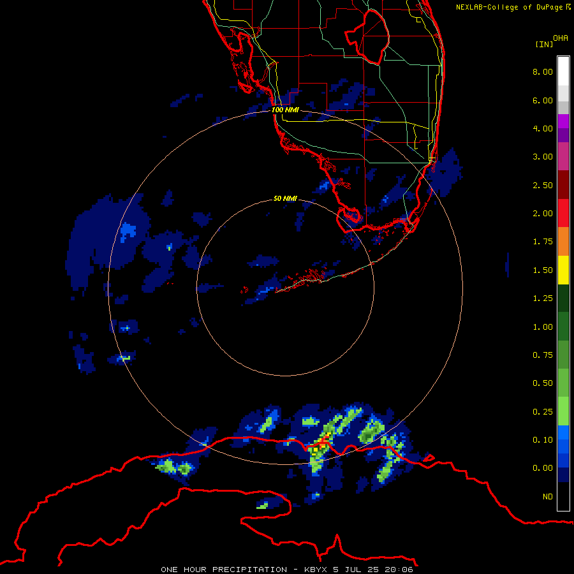
Task: Click the red-yellow heavy rain core near Cuba
Action: click(323, 441)
